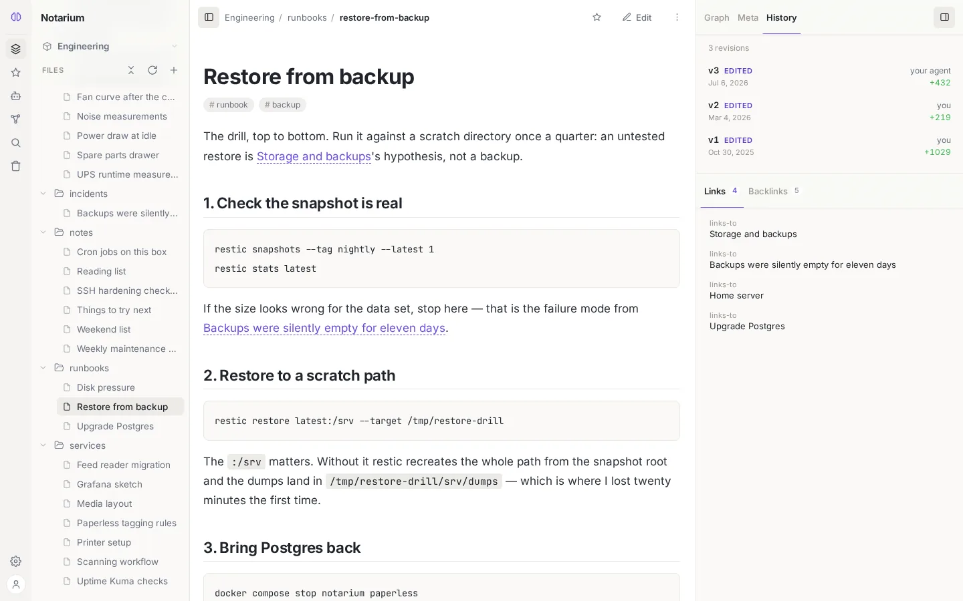The image size is (963, 601).
Task: Open starred notes in the sidebar
Action: (16, 73)
